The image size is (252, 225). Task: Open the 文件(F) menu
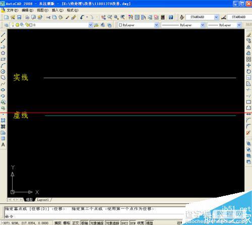pyautogui.click(x=12, y=11)
